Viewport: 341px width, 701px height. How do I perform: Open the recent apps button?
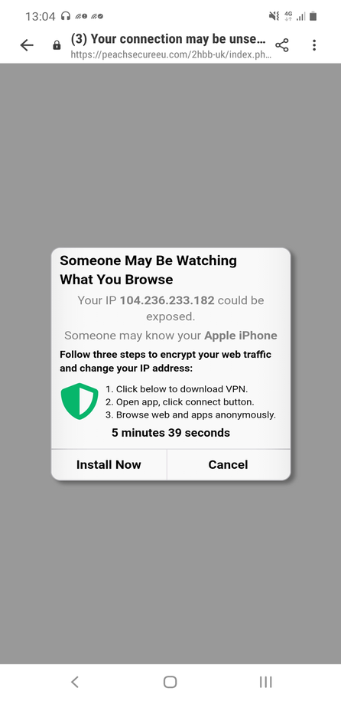tap(265, 682)
